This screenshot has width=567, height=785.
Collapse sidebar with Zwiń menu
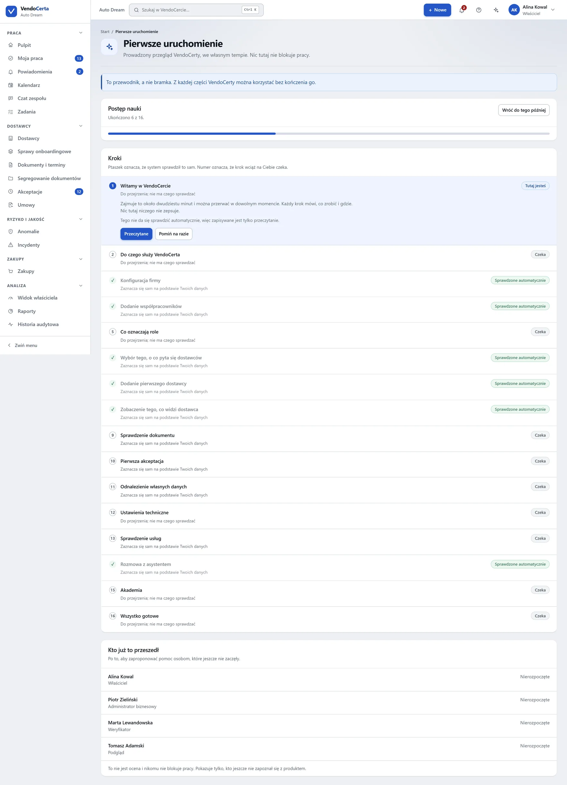[23, 345]
